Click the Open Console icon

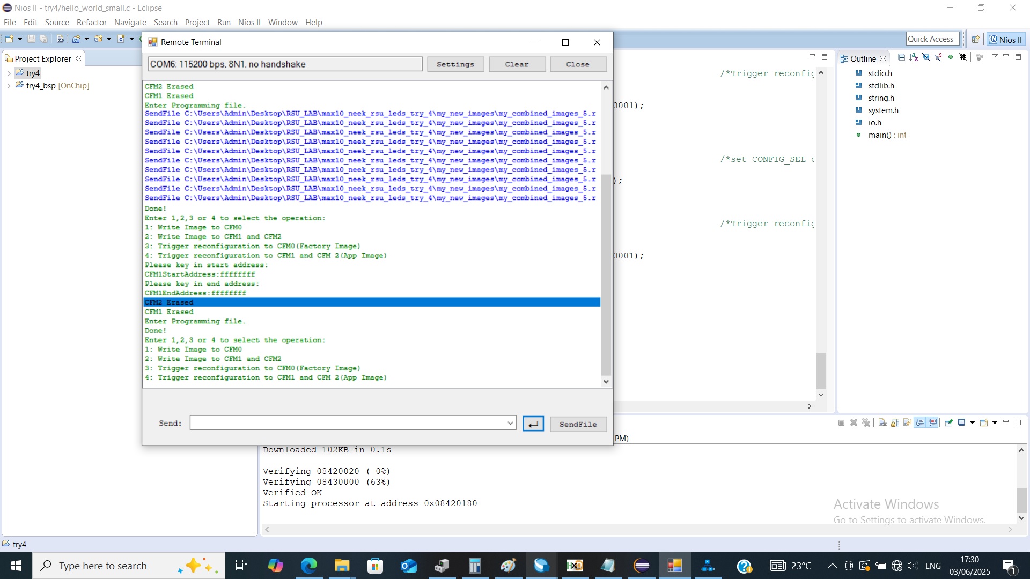tap(983, 423)
